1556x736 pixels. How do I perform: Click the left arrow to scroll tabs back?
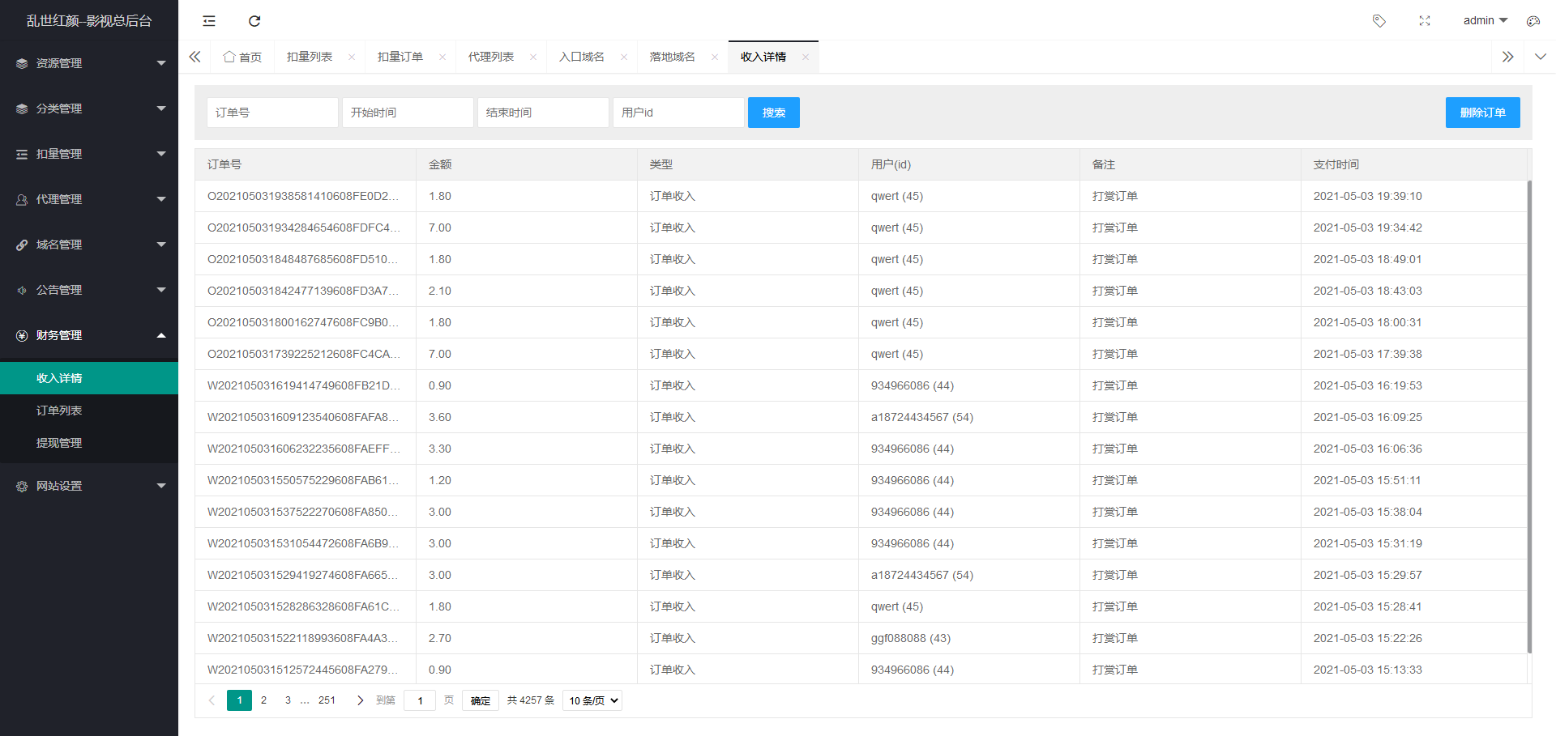[x=194, y=57]
